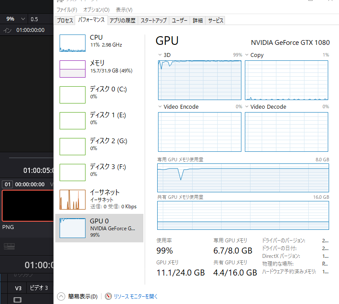Open the Copy graph engine dropdown
339x304 pixels.
247,55
